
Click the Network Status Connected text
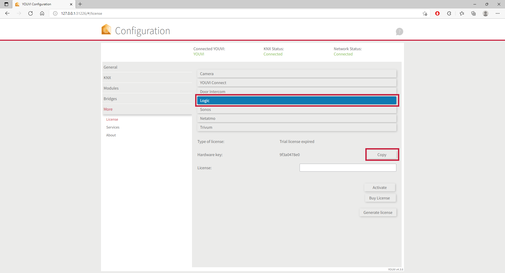tap(343, 54)
